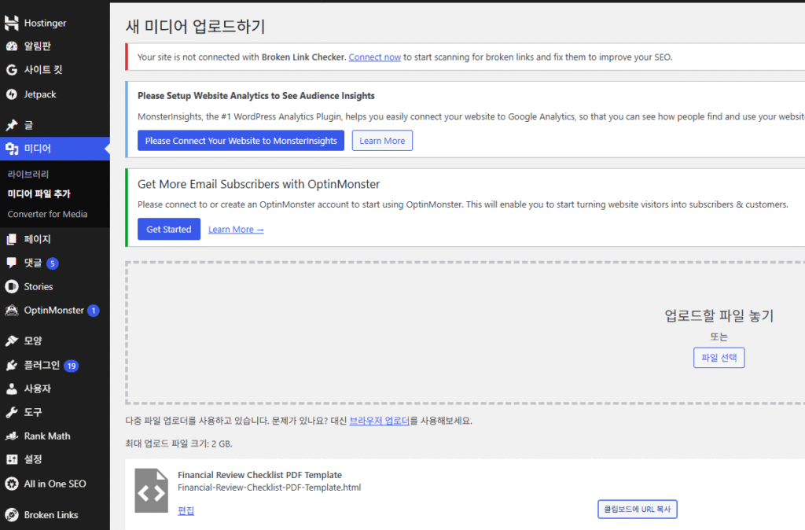Click the Stories circle icon
The image size is (805, 530).
click(11, 286)
